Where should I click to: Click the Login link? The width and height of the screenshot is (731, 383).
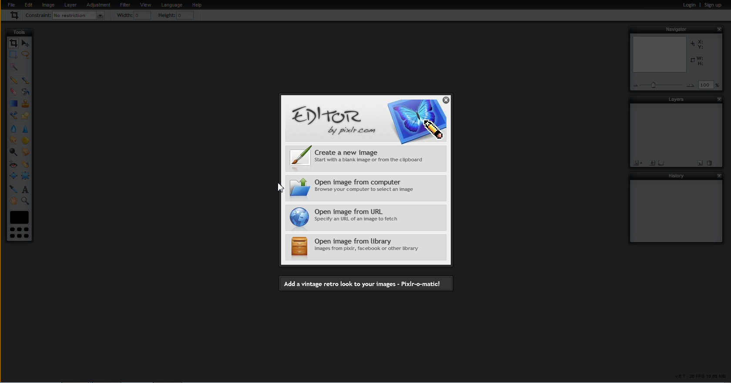click(x=689, y=5)
